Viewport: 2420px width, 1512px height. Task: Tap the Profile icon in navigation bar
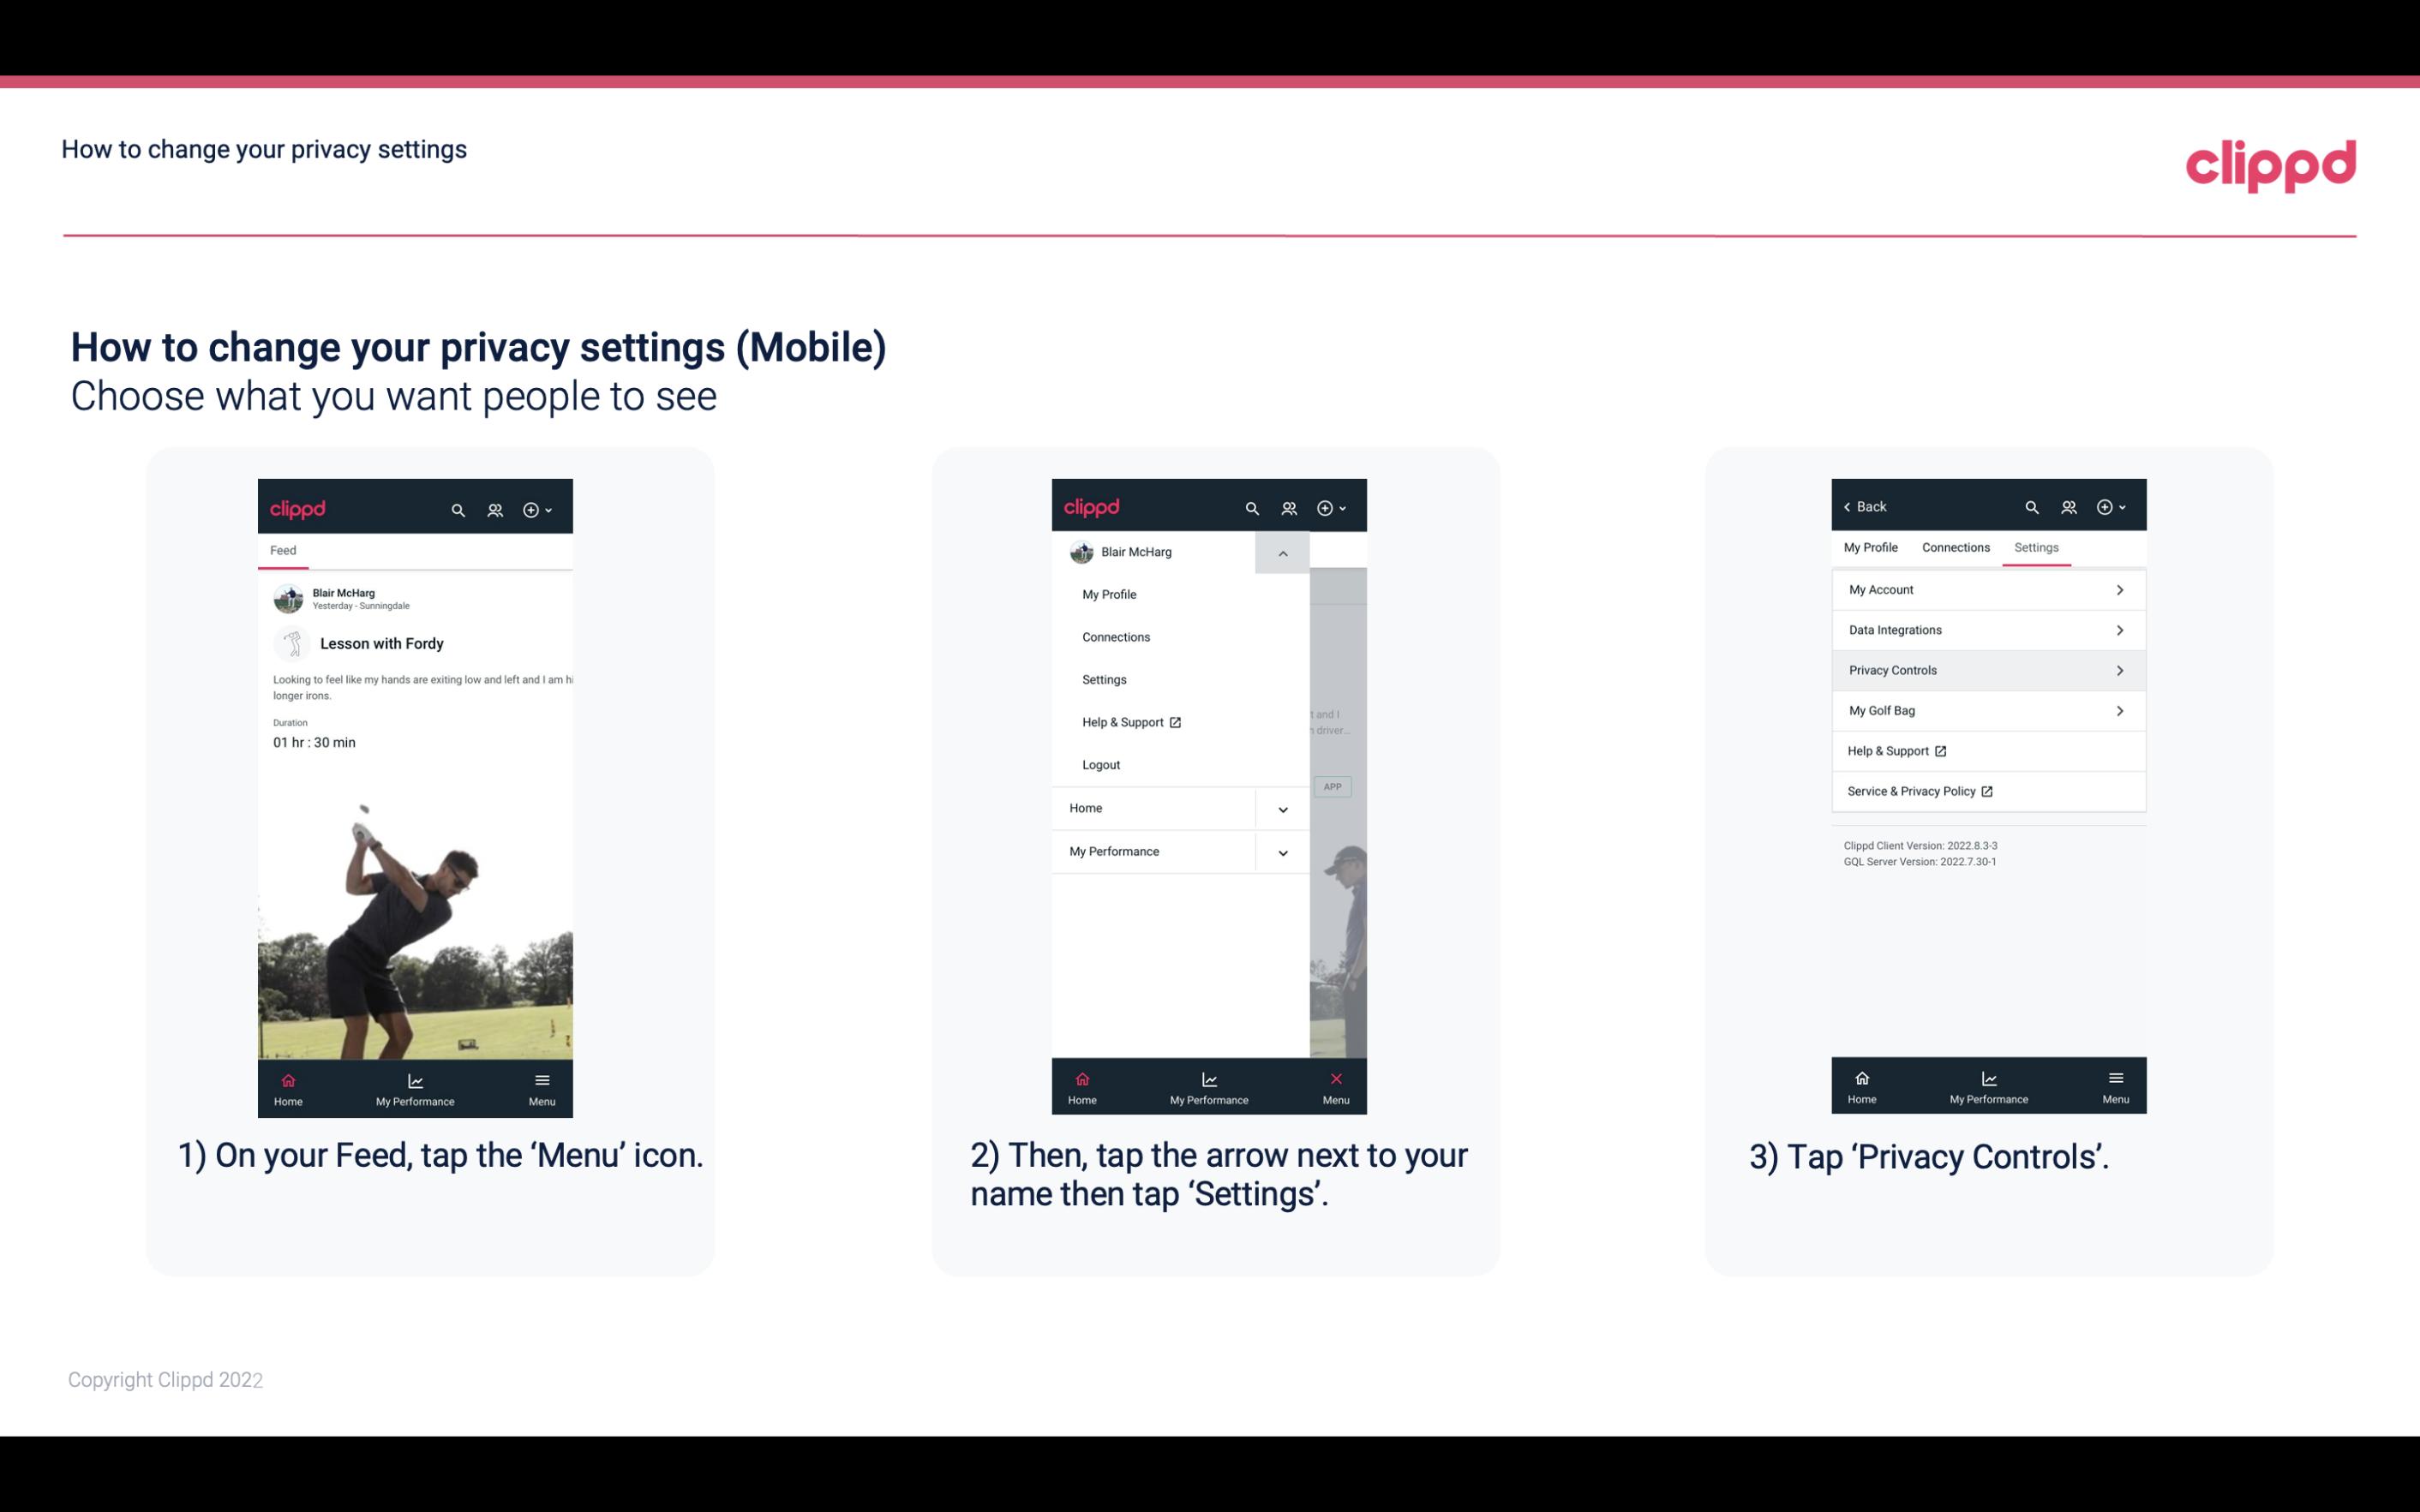(494, 507)
